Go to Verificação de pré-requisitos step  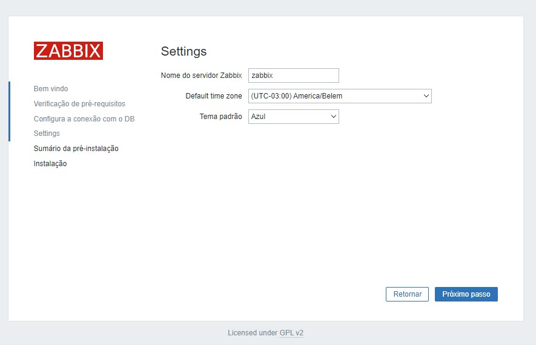click(x=79, y=104)
